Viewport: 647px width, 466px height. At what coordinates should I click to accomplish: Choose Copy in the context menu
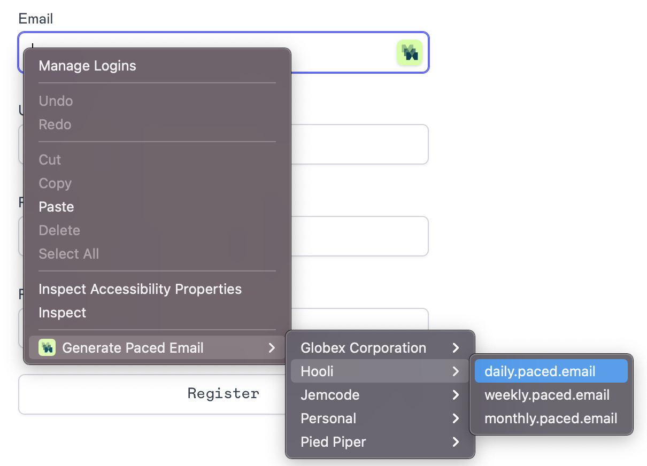click(x=55, y=183)
